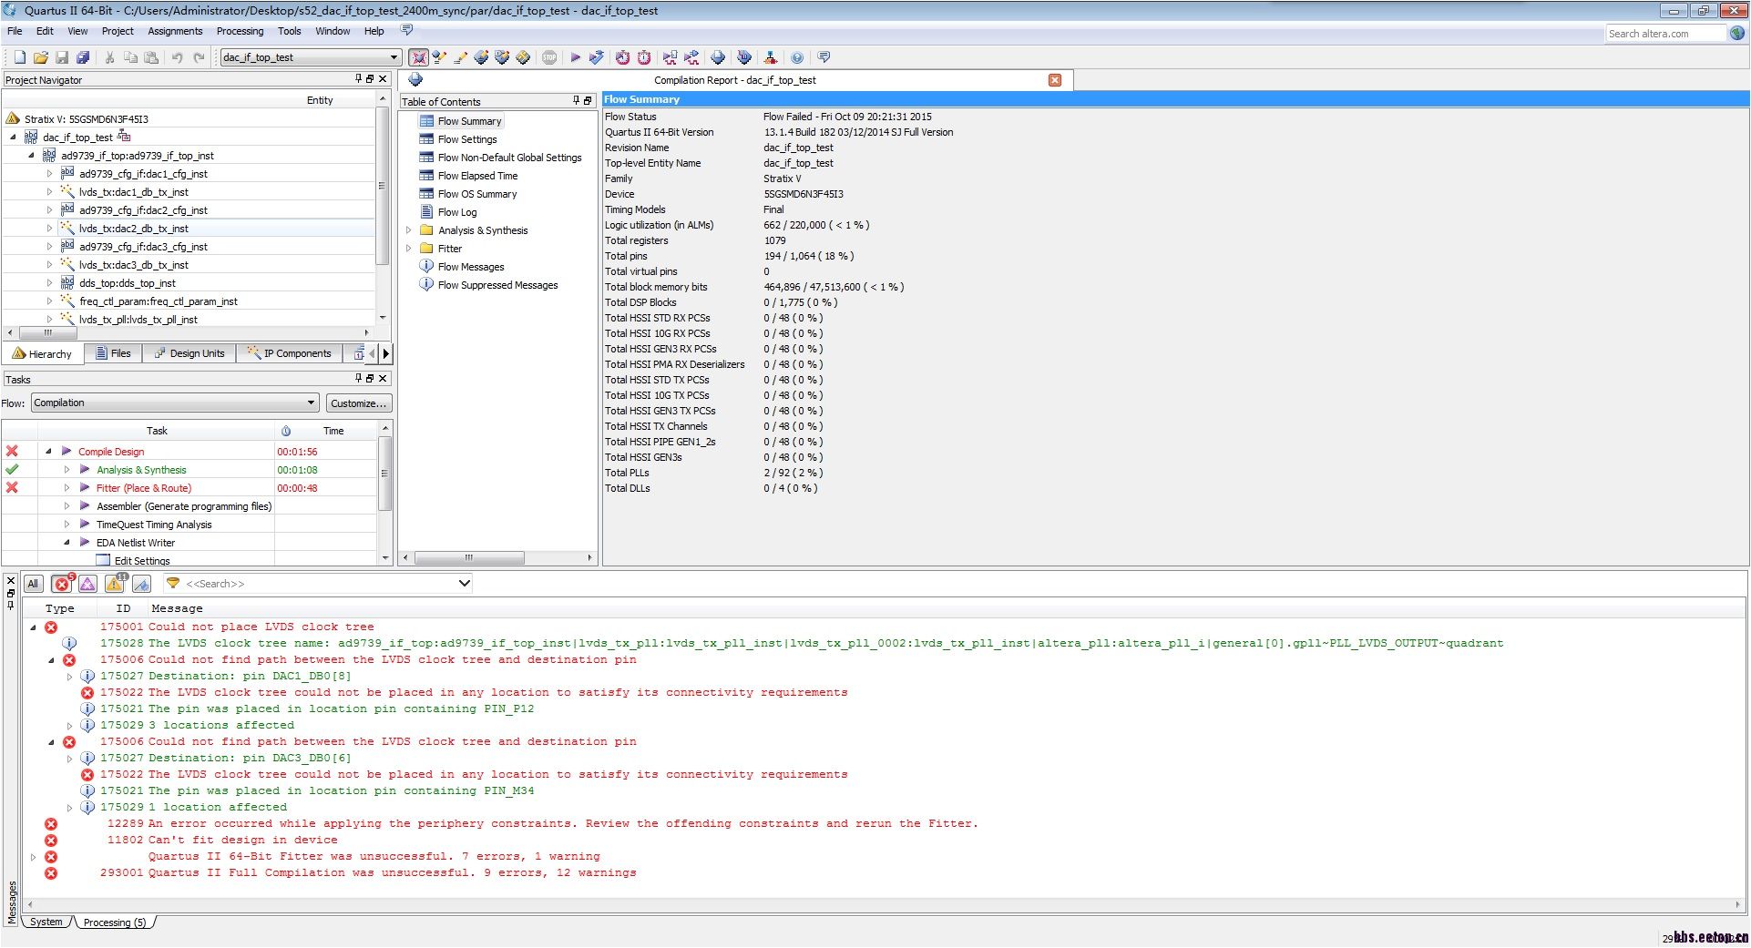The height and width of the screenshot is (948, 1751).
Task: Click the Customize... button
Action: (x=359, y=403)
